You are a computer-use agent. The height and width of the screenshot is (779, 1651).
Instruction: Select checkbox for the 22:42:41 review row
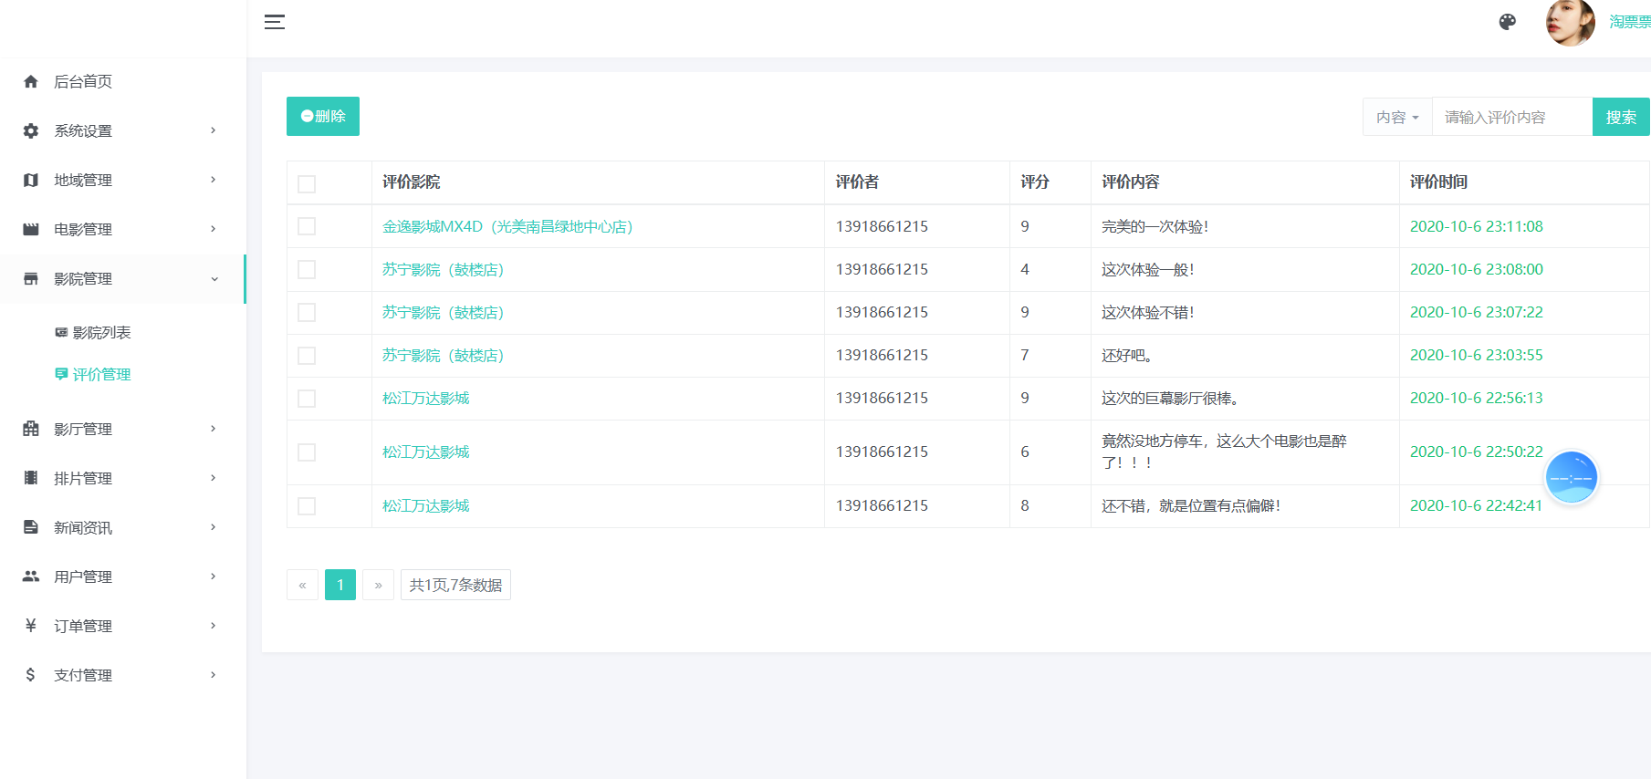coord(307,506)
